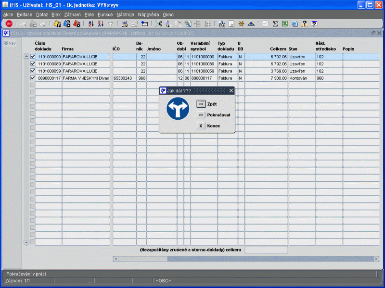Sort ascending with the A-Z icon

click(x=91, y=24)
